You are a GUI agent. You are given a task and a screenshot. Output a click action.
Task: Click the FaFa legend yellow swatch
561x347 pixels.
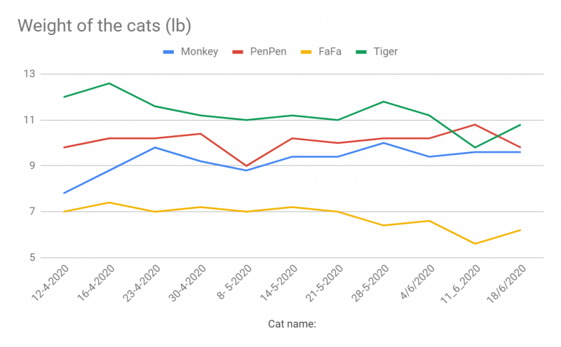(x=306, y=51)
